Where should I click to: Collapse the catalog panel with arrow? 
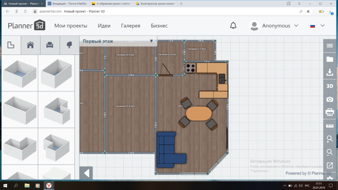(86, 173)
